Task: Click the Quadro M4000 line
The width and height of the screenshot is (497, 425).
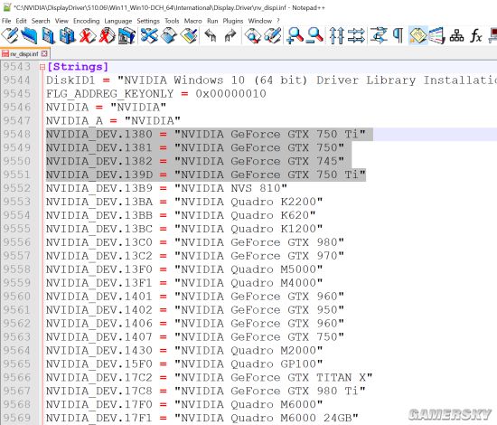Action: pyautogui.click(x=184, y=283)
